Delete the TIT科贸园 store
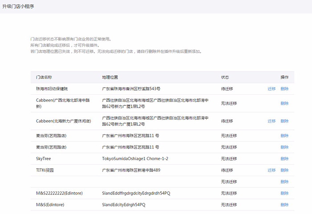This screenshot has height=214, width=312. (x=284, y=170)
